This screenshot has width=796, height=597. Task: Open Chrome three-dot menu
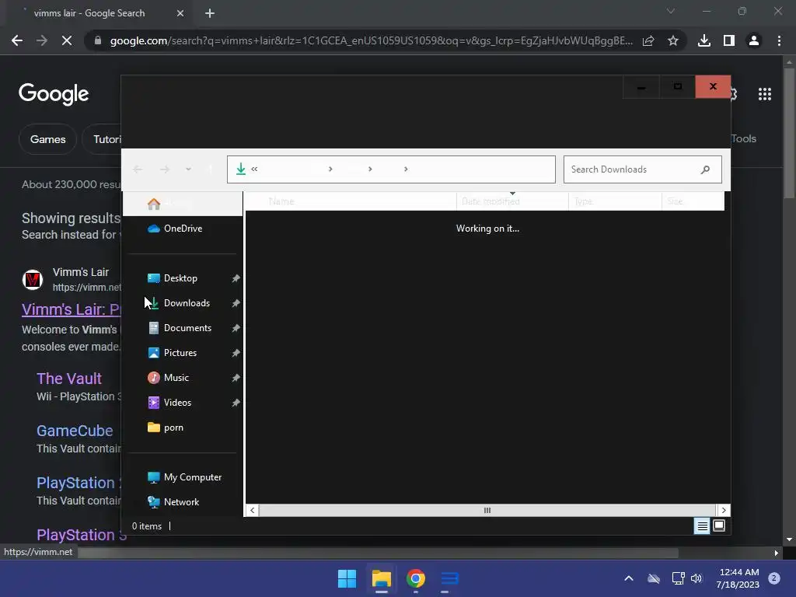coord(779,40)
